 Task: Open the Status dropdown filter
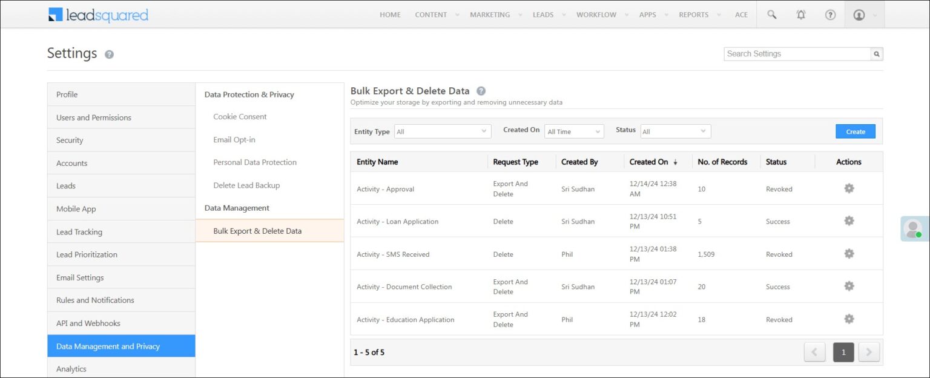tap(676, 131)
